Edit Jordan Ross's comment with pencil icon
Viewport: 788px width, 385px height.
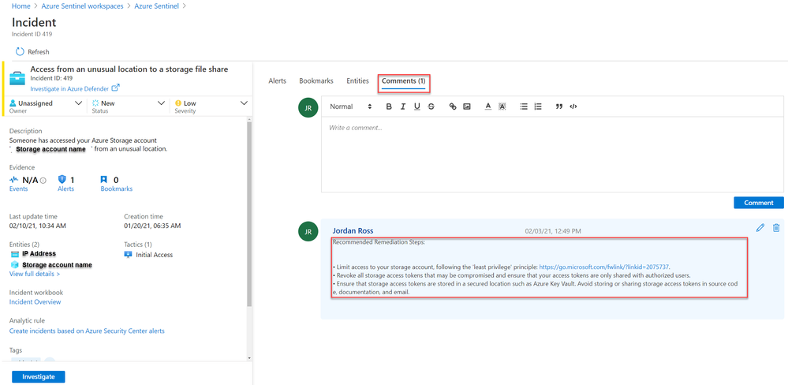pos(760,228)
